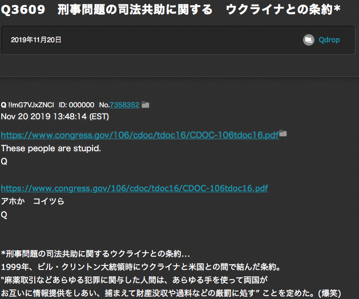This screenshot has height=299, width=359.
Task: Click folder icon after the first PDF link
Action: (283, 134)
